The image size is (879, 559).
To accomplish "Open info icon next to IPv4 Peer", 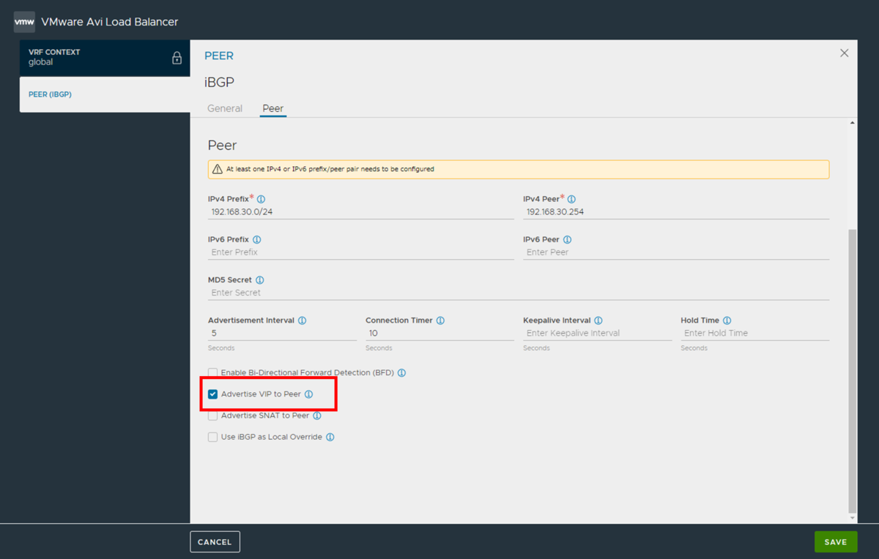I will point(571,199).
